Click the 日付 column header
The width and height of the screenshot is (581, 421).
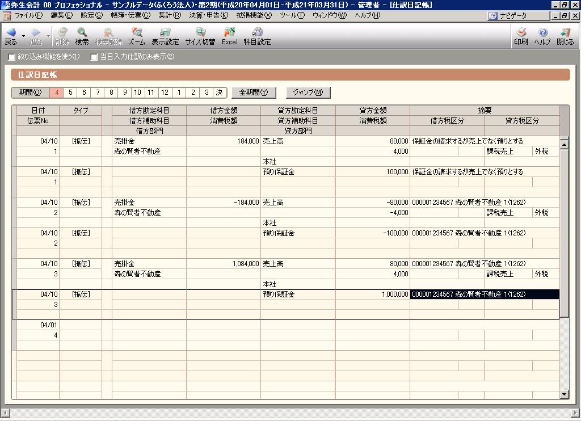(38, 111)
